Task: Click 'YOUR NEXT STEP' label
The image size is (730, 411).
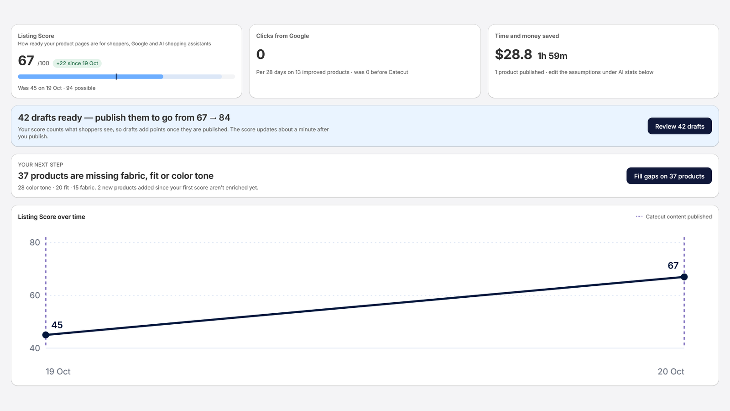Action: tap(41, 164)
